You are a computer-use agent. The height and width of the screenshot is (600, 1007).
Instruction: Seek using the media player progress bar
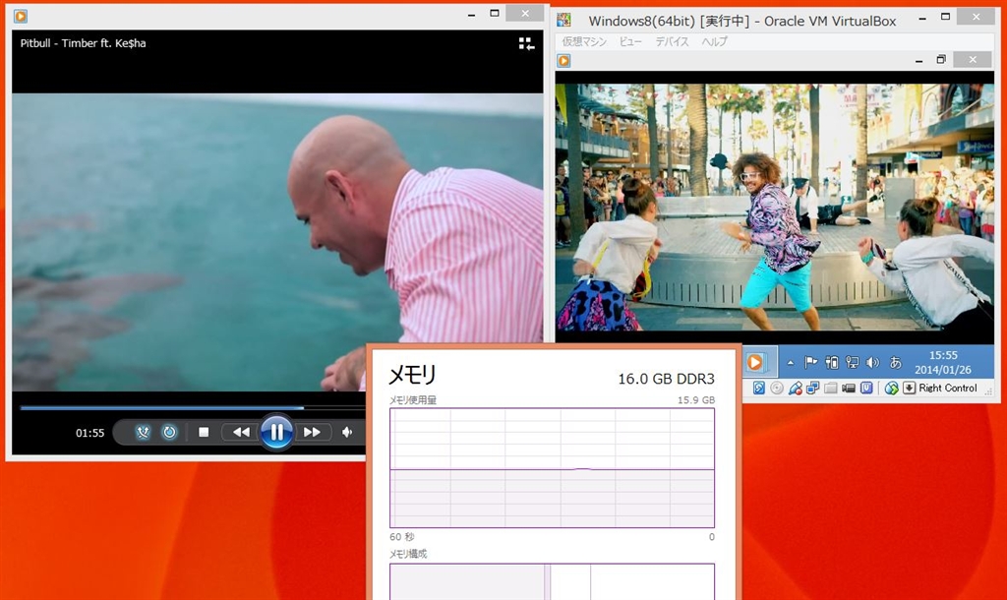click(193, 407)
